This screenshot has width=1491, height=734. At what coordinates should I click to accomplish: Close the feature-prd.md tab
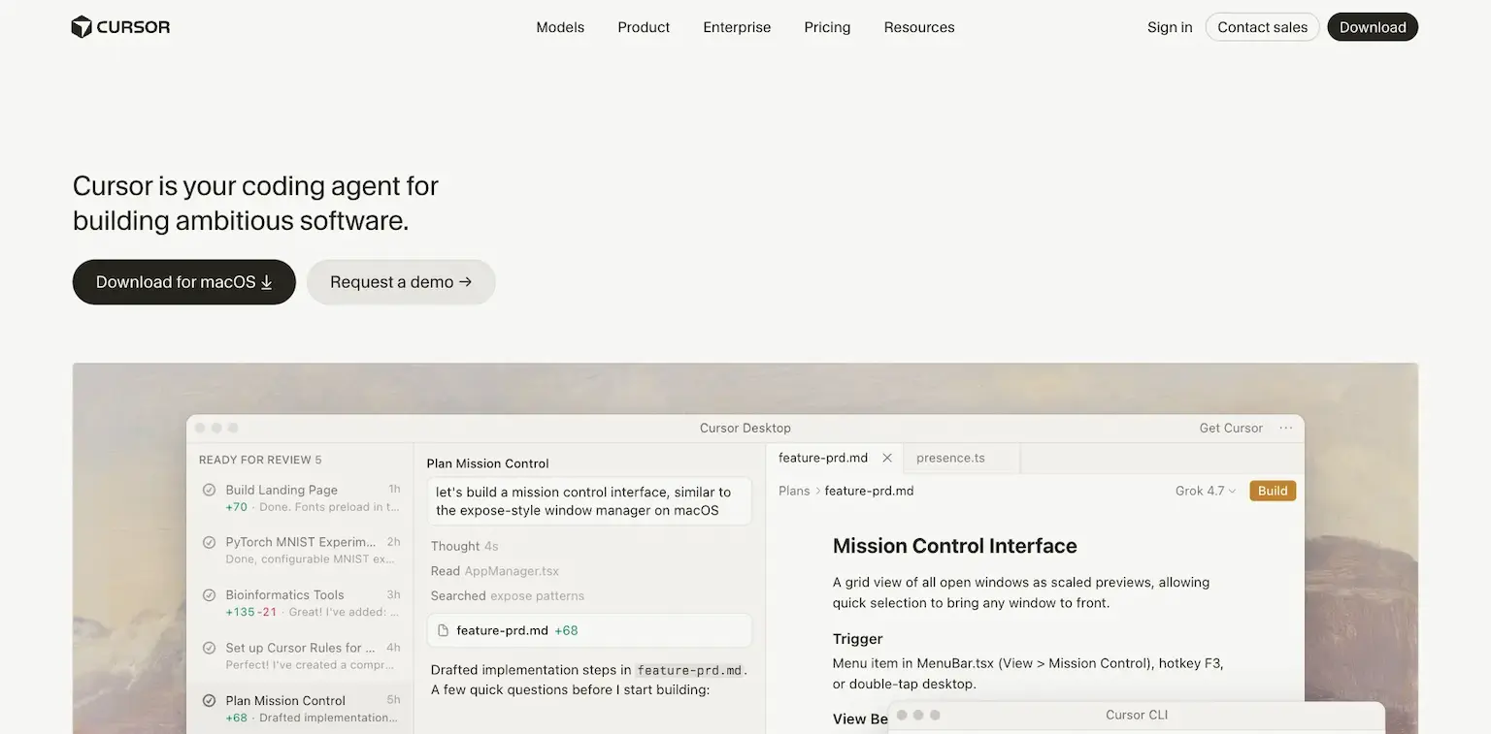tap(887, 458)
